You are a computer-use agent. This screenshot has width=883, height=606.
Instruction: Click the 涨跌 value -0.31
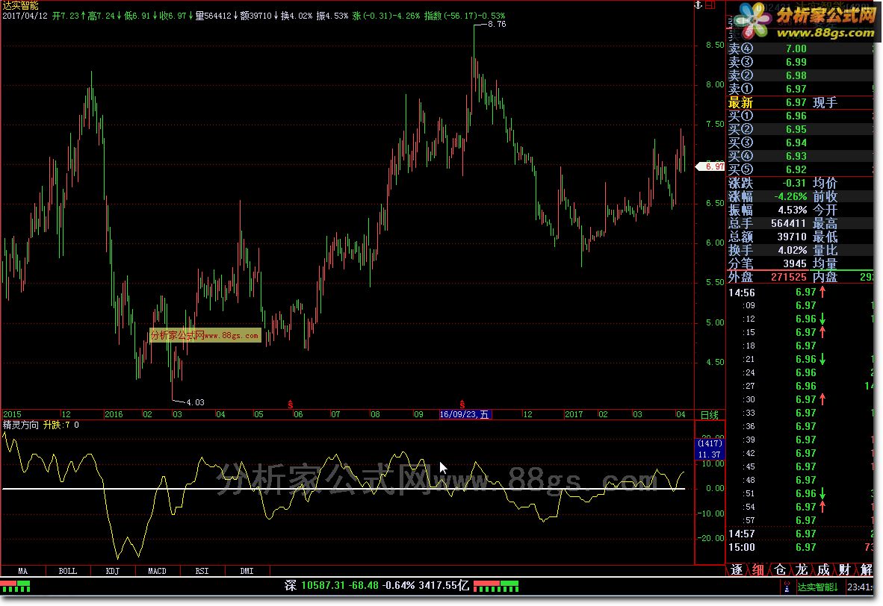pos(794,183)
